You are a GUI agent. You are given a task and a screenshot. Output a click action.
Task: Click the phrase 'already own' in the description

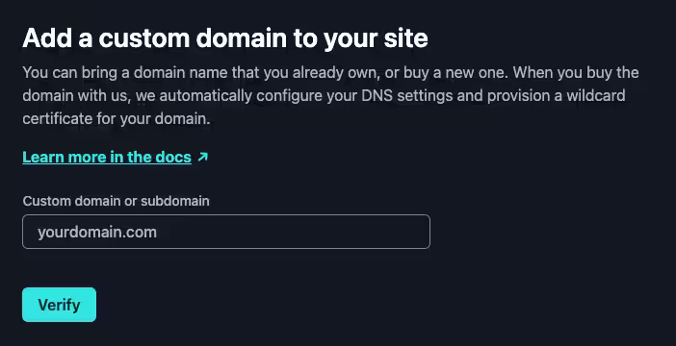point(336,72)
